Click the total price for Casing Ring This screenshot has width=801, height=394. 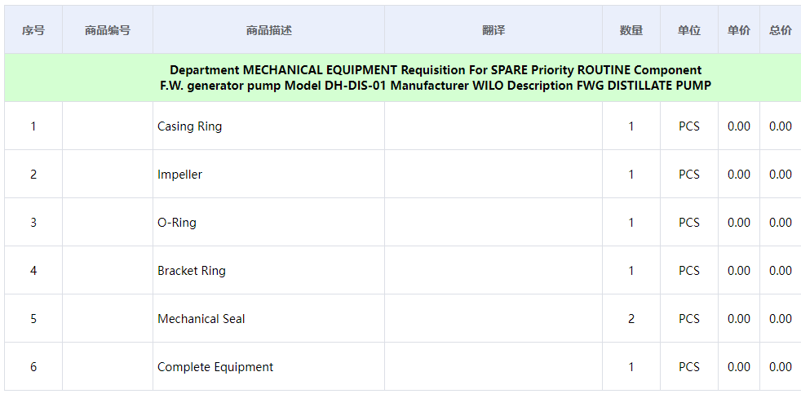[x=781, y=126]
